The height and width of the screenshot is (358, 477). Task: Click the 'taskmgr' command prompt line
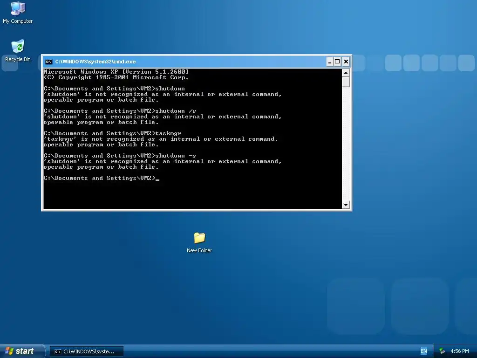pyautogui.click(x=112, y=133)
